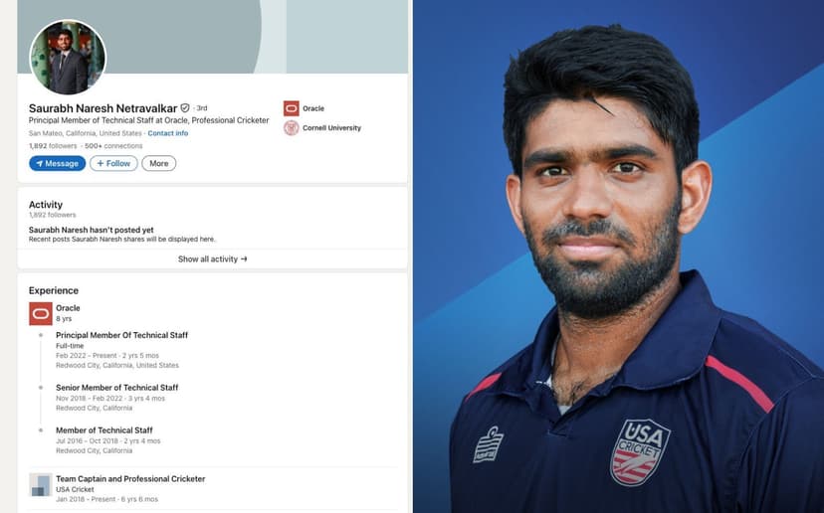Image resolution: width=824 pixels, height=513 pixels.
Task: Click the verified badge icon beside the name
Action: point(185,108)
